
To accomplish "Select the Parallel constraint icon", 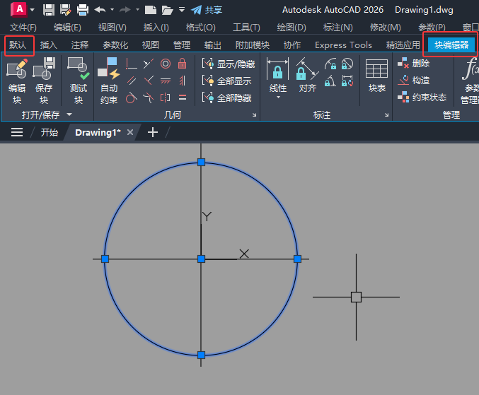I will (x=132, y=81).
